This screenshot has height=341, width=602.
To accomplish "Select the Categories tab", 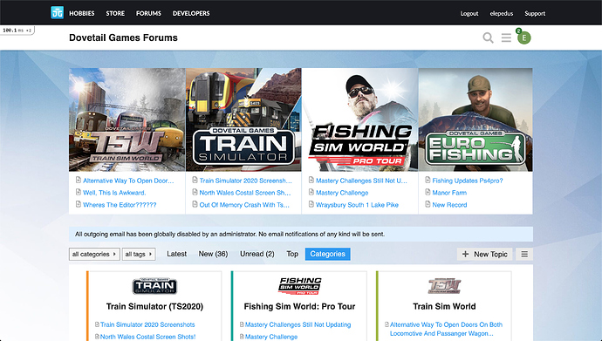I will 327,254.
